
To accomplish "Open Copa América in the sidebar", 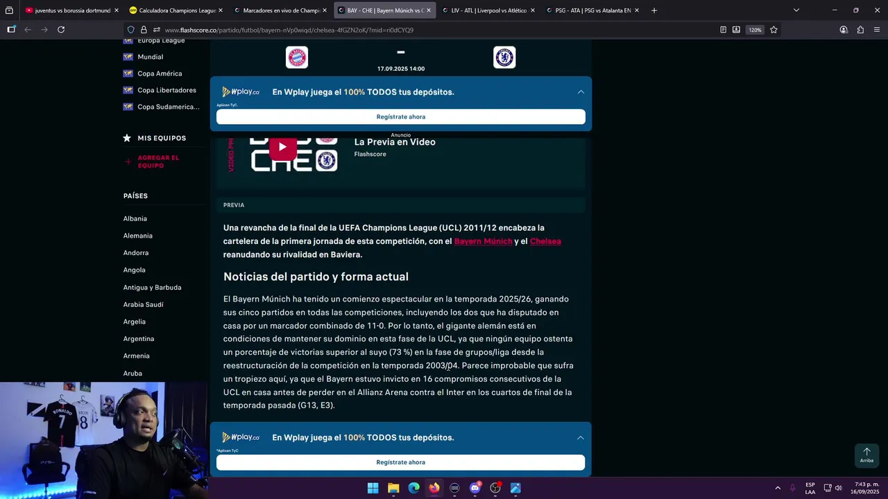I will pyautogui.click(x=160, y=73).
